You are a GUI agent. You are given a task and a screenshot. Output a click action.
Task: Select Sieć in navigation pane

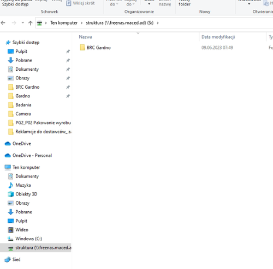coord(16,260)
